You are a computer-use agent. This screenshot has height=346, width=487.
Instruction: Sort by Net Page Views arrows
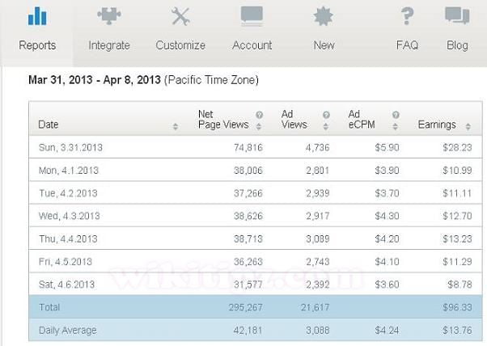tap(259, 126)
